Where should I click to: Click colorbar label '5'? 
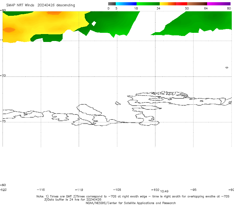(x=116, y=8)
